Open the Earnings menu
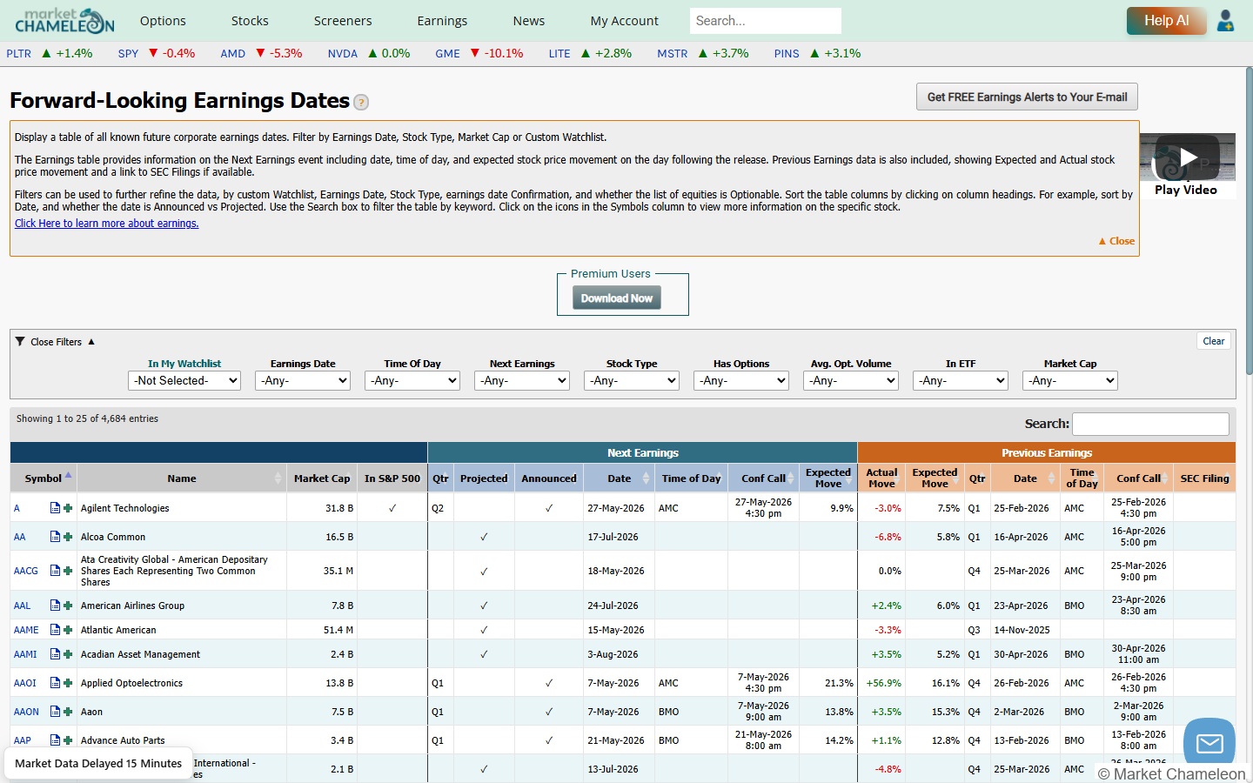The image size is (1253, 783). [442, 21]
